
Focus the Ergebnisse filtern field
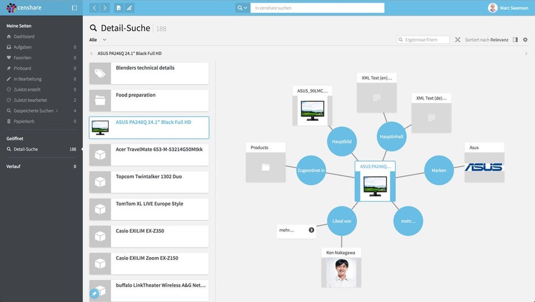[423, 40]
